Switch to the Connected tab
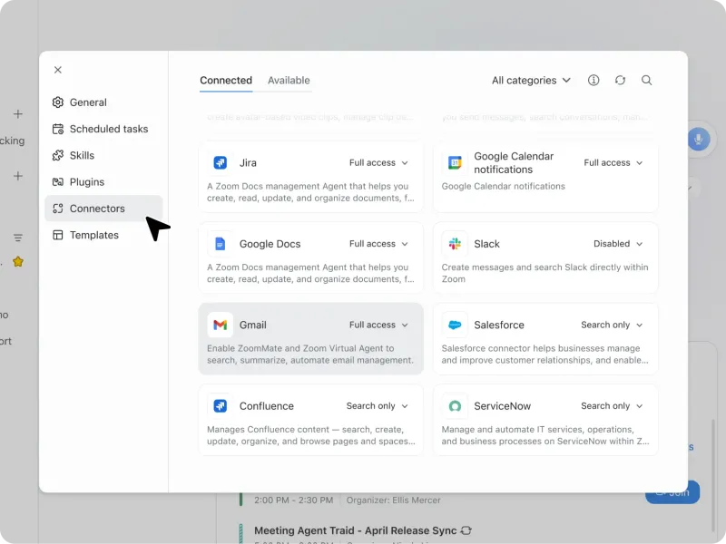Viewport: 726px width, 544px height. click(x=226, y=81)
